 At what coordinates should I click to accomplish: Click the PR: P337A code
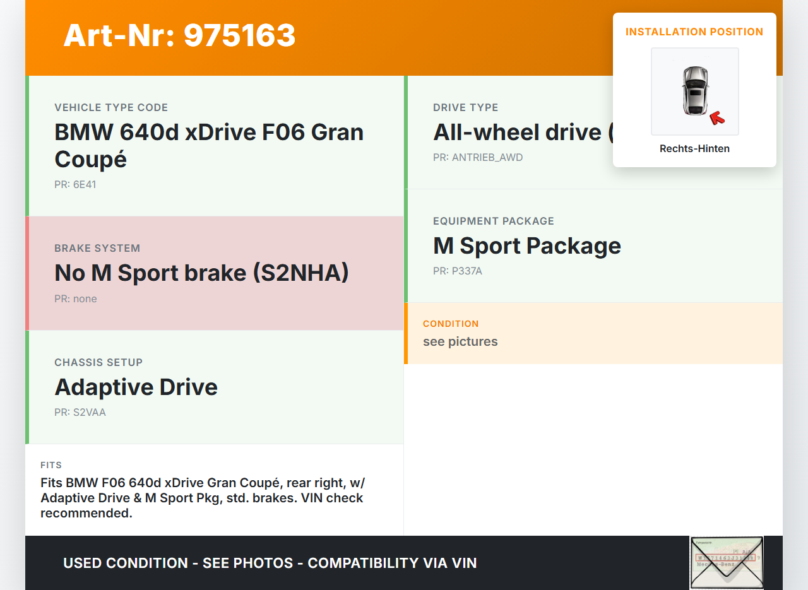point(458,271)
